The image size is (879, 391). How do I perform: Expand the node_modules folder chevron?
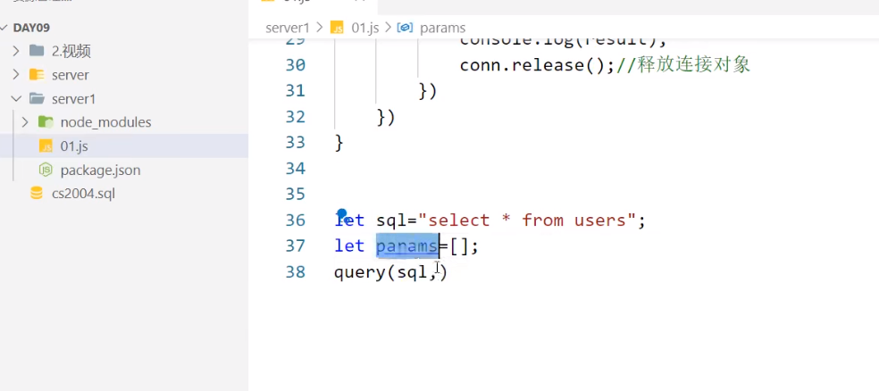(x=25, y=122)
